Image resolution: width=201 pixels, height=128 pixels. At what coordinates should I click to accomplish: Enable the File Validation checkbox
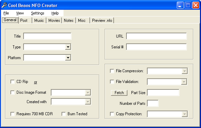pos(112,82)
